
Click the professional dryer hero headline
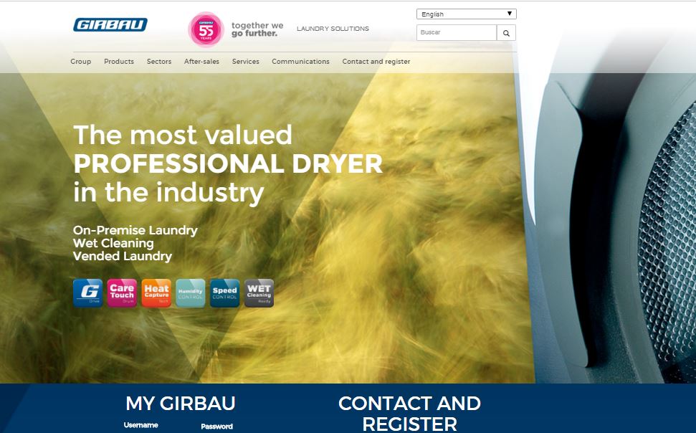(x=227, y=164)
